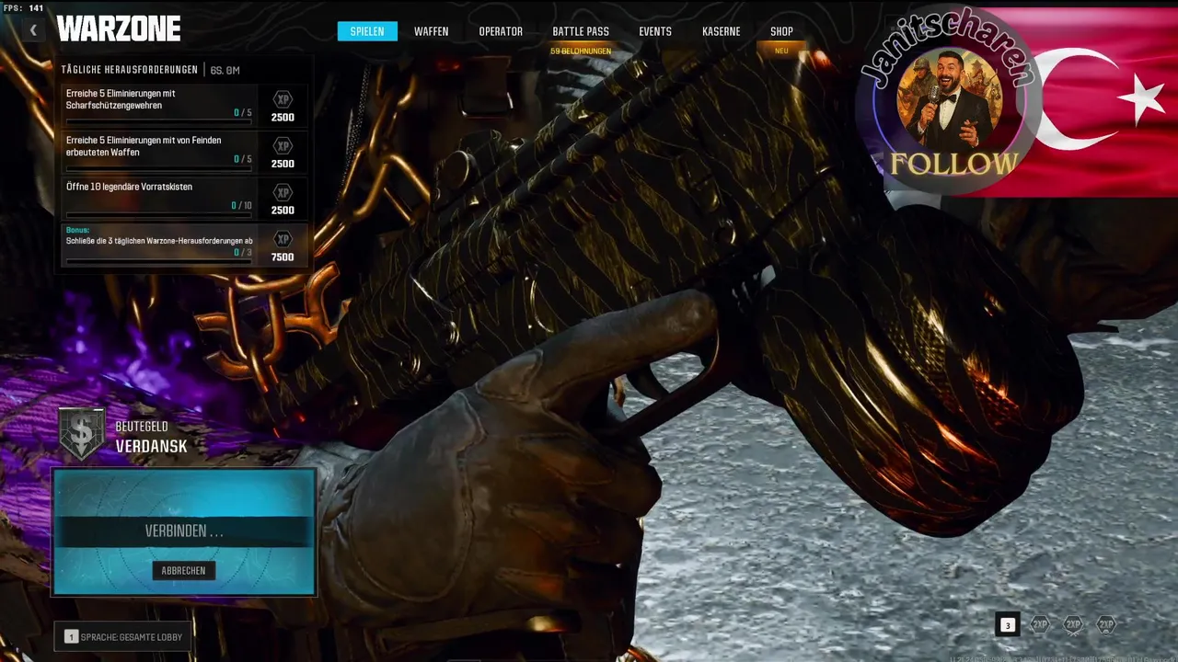Click the '0 / 3' bonus progress count

pyautogui.click(x=243, y=252)
